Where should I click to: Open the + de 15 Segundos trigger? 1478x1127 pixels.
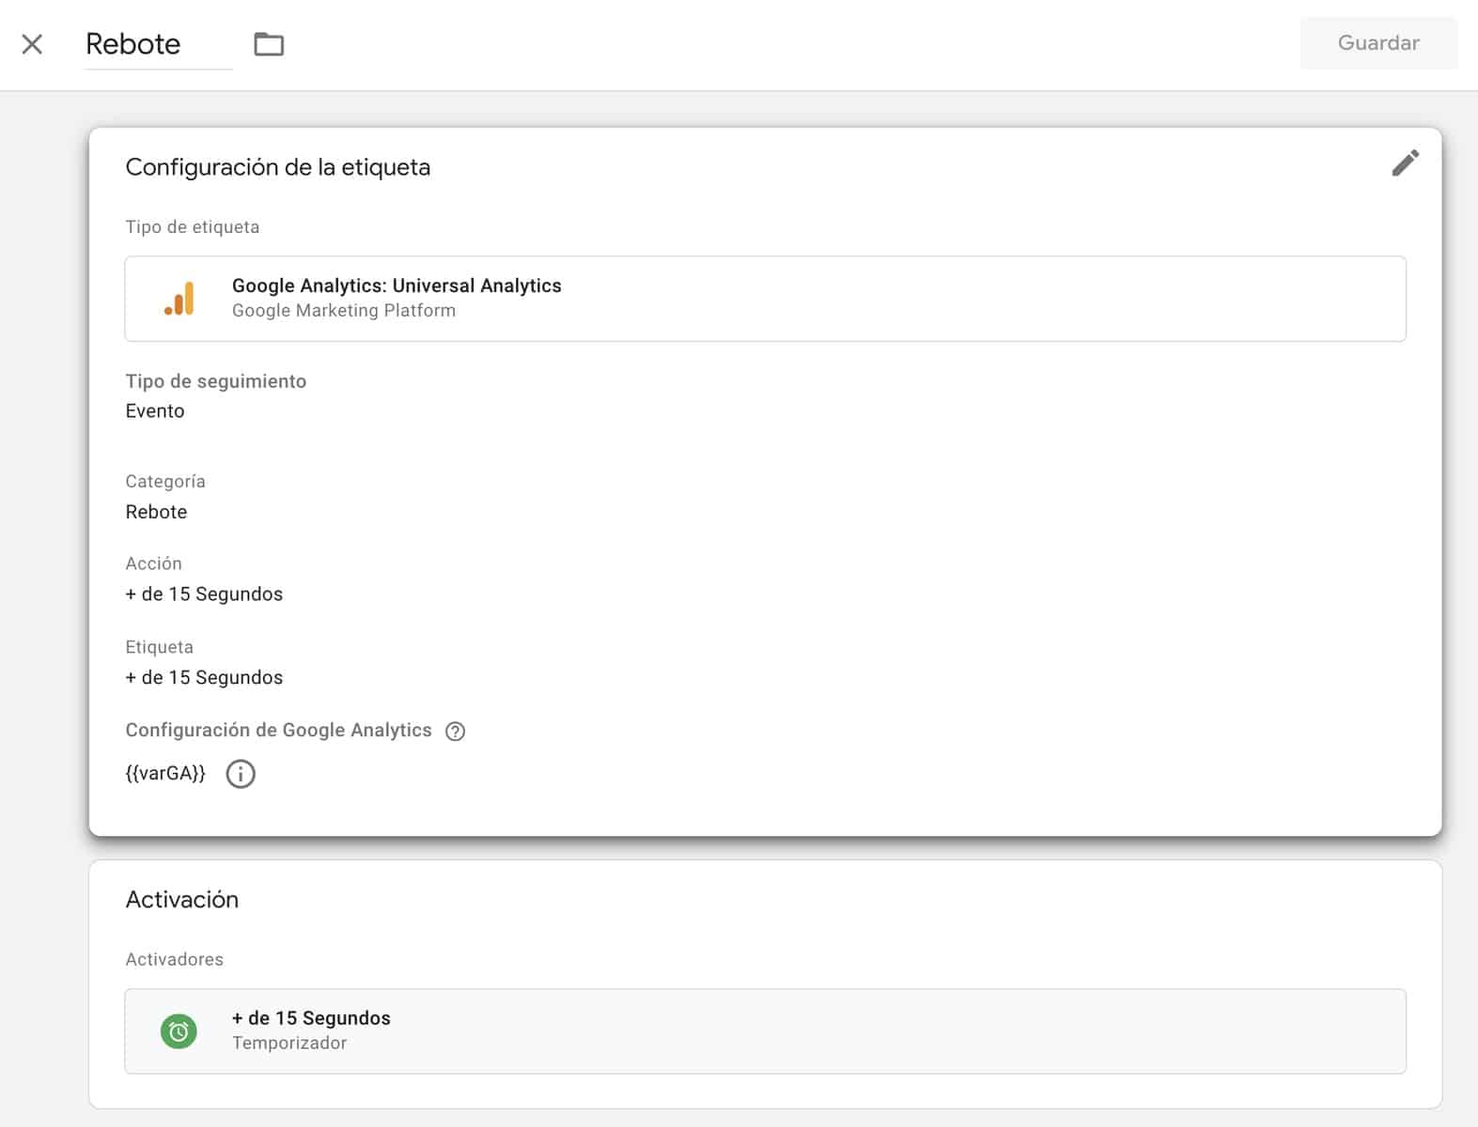click(x=765, y=1031)
